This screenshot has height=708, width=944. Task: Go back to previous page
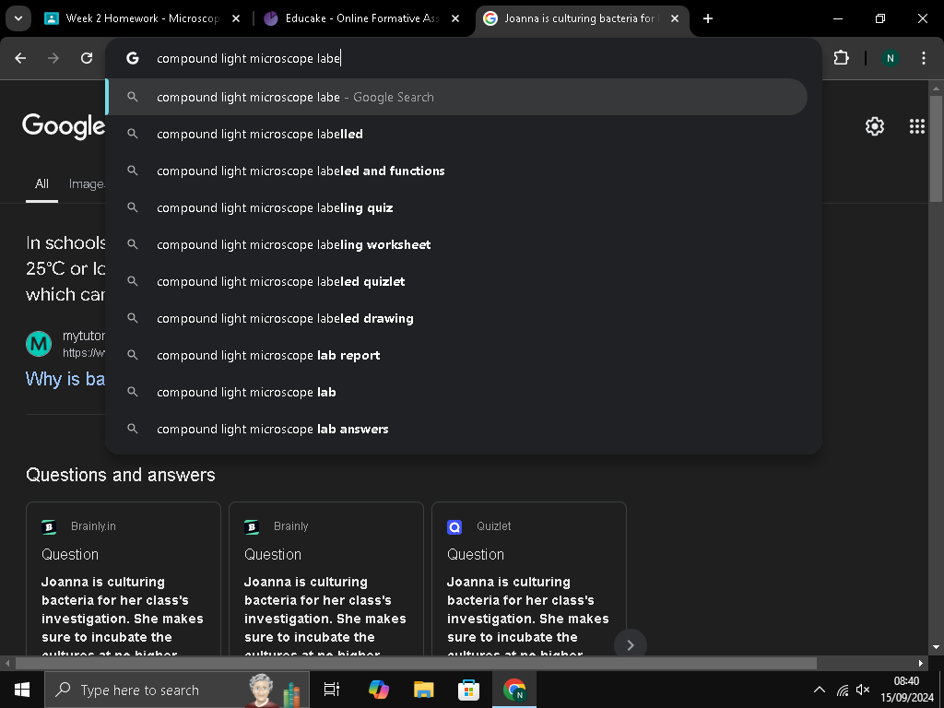click(20, 58)
